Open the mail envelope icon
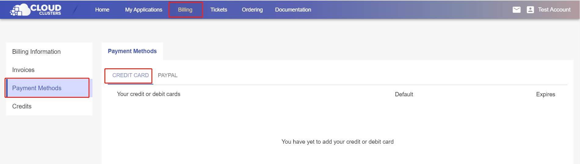580x164 pixels. point(517,10)
